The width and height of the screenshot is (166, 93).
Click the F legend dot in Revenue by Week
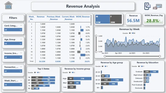click(x=130, y=33)
